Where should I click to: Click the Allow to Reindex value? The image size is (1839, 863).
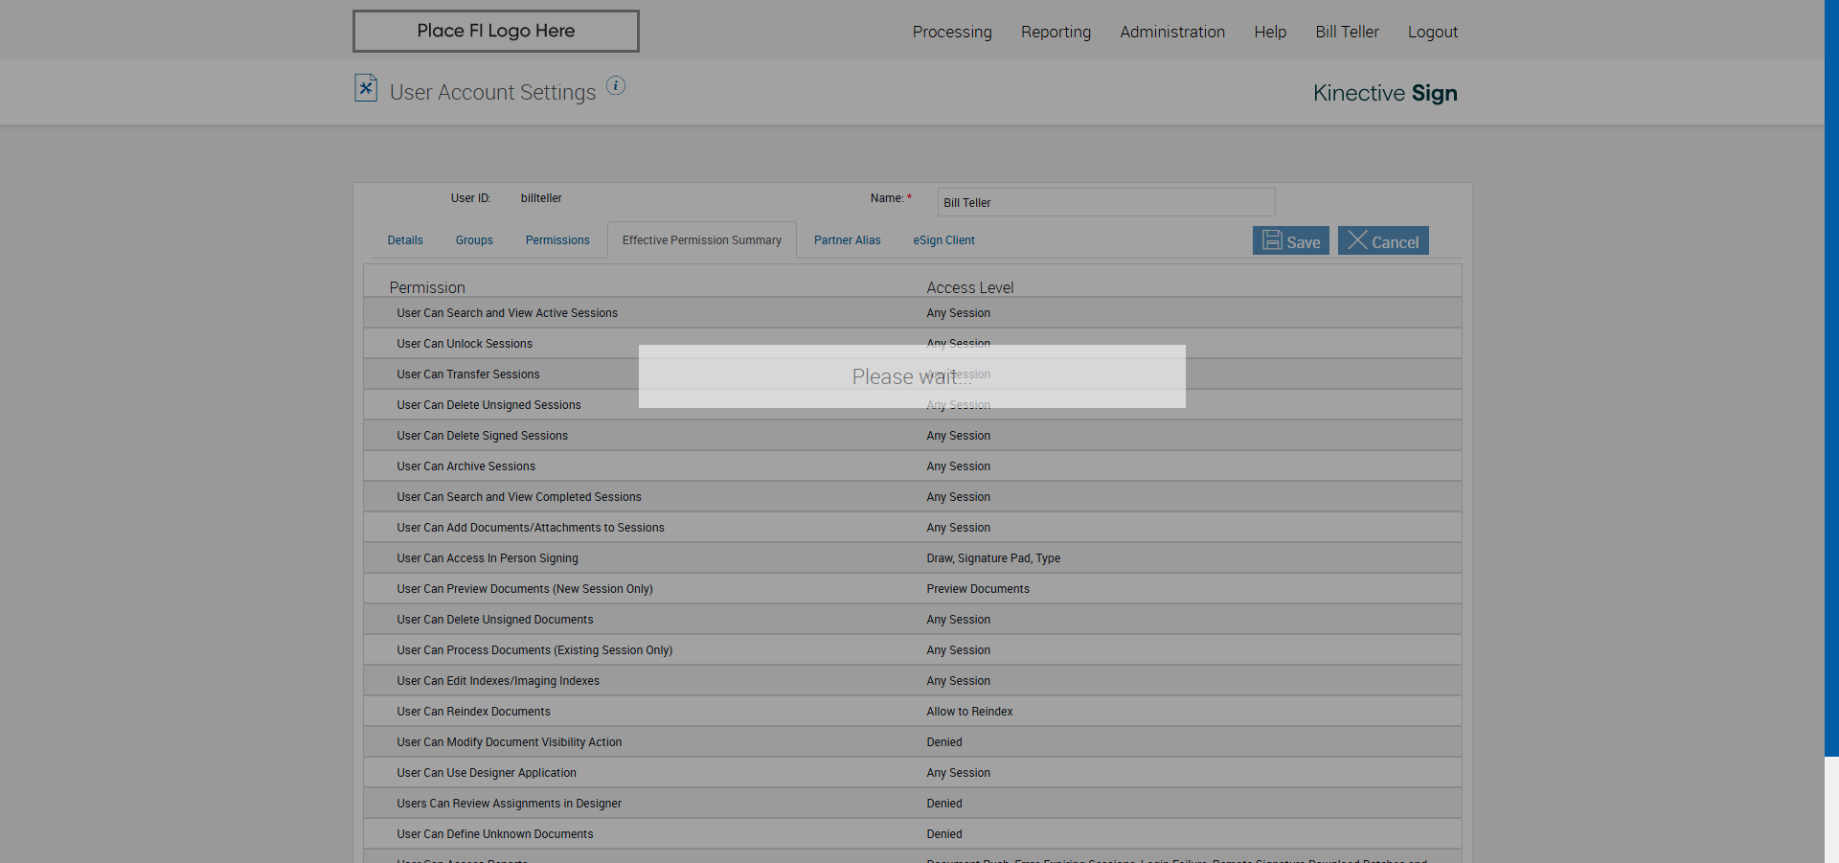tap(969, 712)
